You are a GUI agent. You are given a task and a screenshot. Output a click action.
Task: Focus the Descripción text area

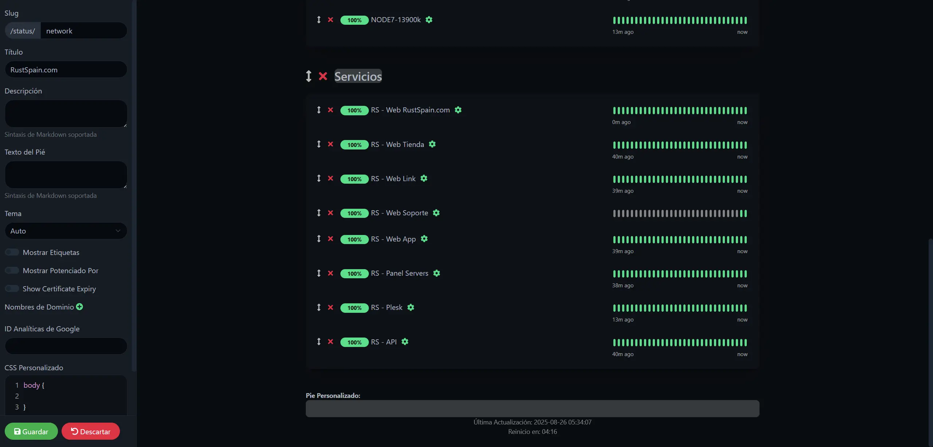pos(66,114)
